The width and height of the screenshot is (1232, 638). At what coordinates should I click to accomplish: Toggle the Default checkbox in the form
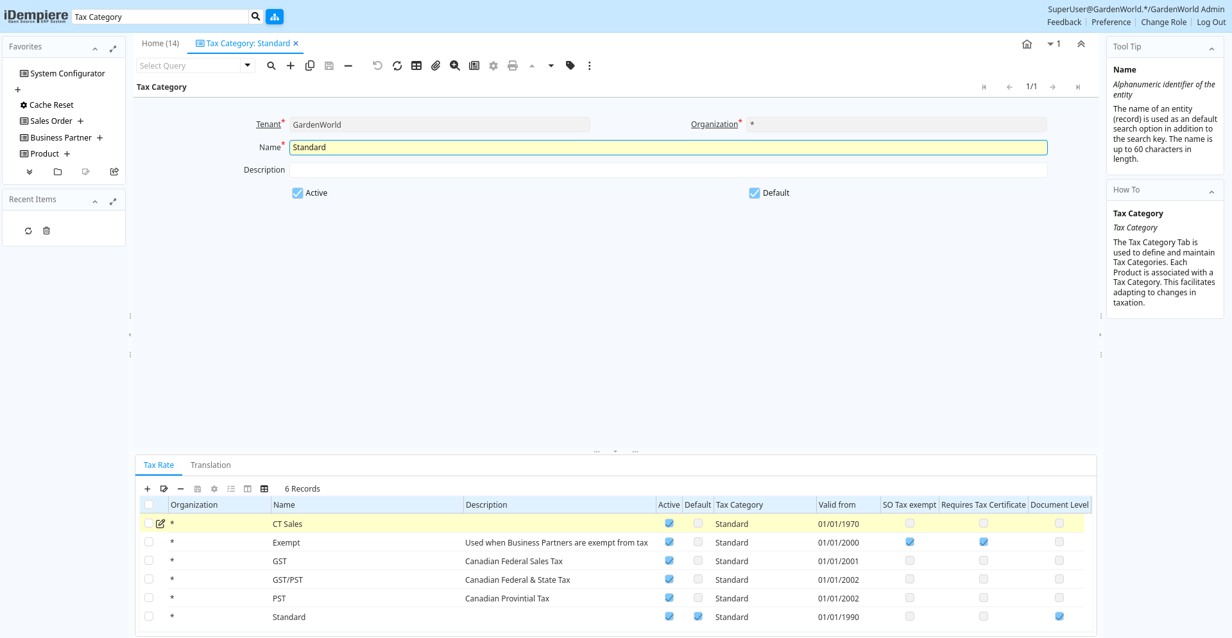coord(755,193)
